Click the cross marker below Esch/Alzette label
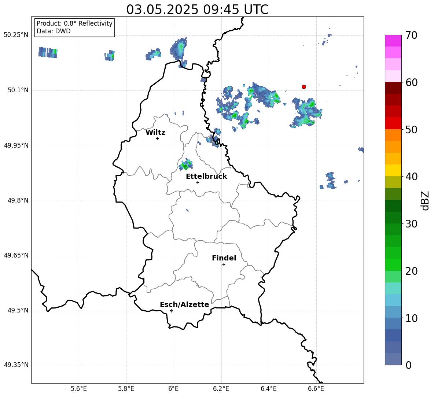The image size is (434, 396). 171,311
